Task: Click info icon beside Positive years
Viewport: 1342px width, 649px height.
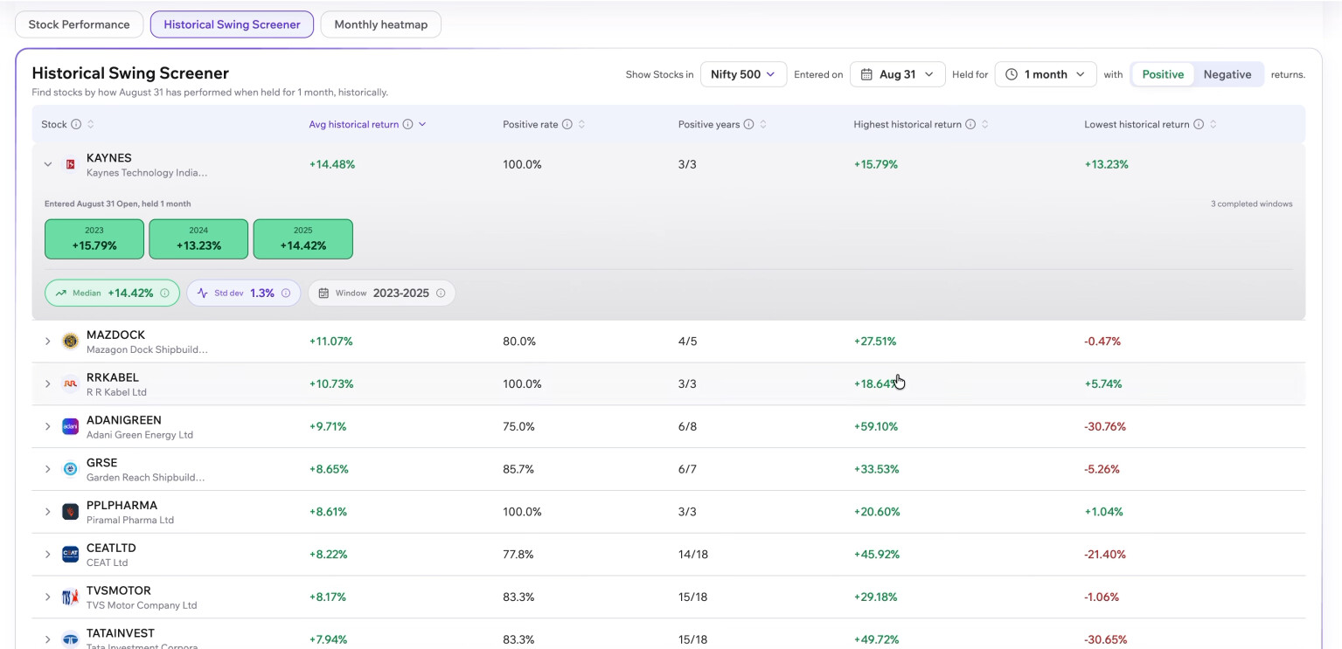Action: 748,124
